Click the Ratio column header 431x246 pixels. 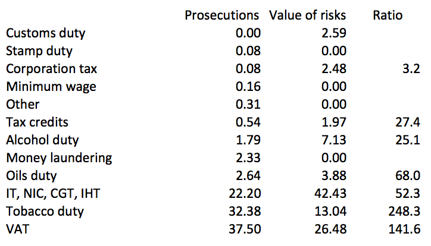pos(387,15)
